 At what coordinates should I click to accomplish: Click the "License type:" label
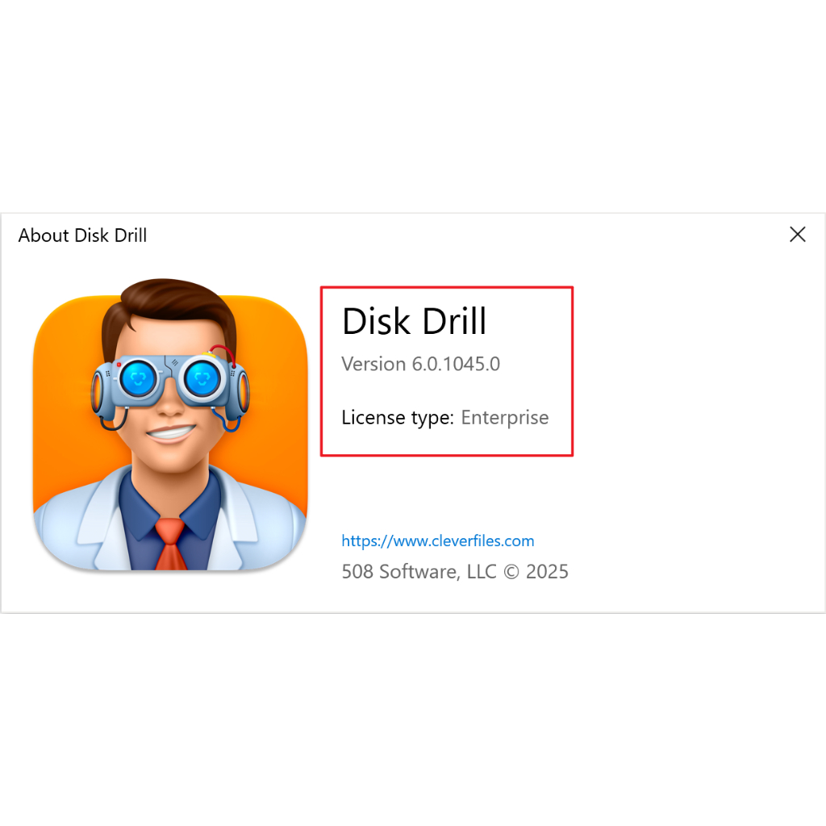[397, 418]
